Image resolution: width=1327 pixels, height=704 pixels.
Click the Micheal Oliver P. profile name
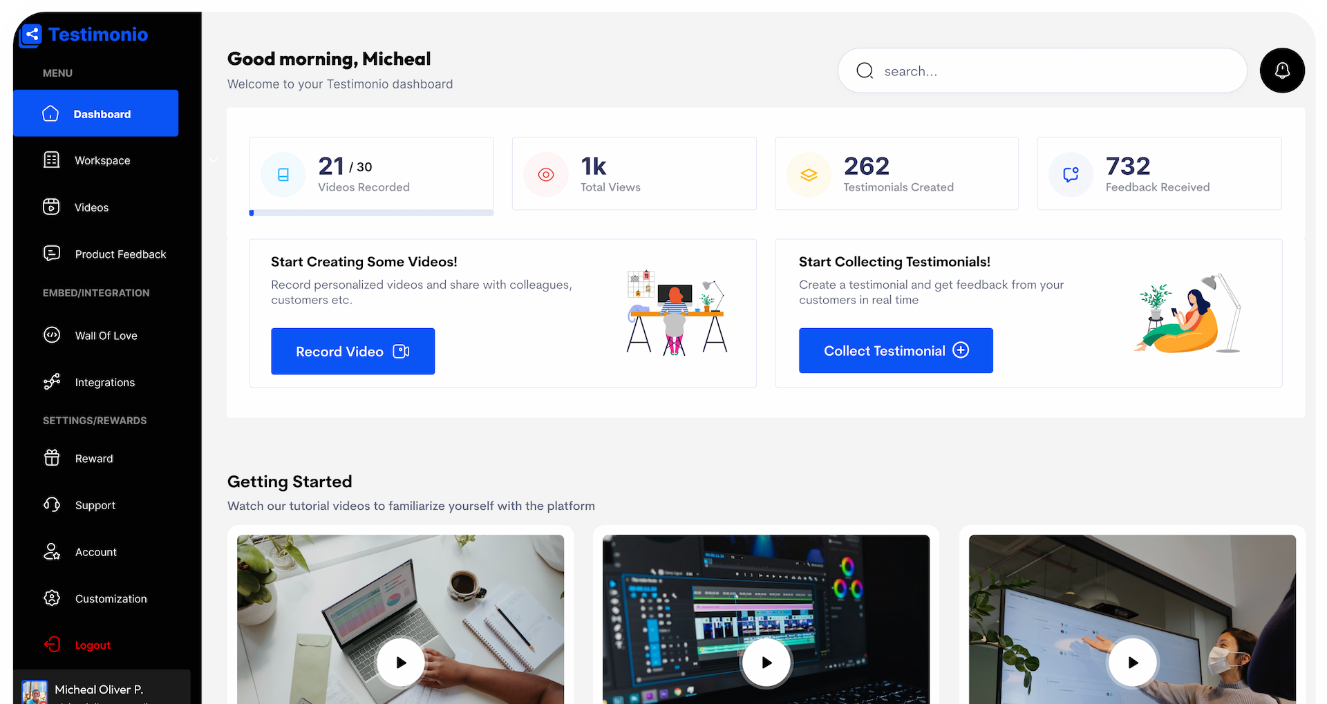coord(99,689)
